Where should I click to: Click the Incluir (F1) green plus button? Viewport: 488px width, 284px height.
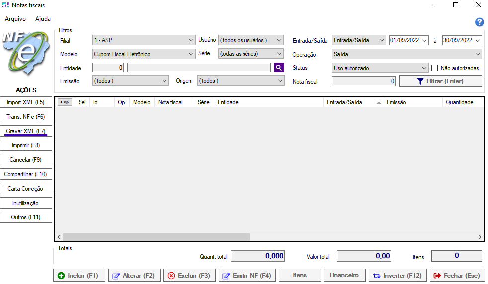[x=79, y=275]
